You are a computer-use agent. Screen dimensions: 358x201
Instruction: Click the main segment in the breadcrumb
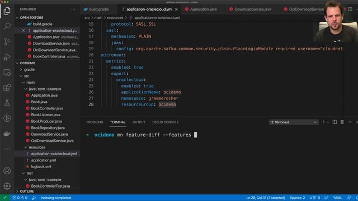98,17
